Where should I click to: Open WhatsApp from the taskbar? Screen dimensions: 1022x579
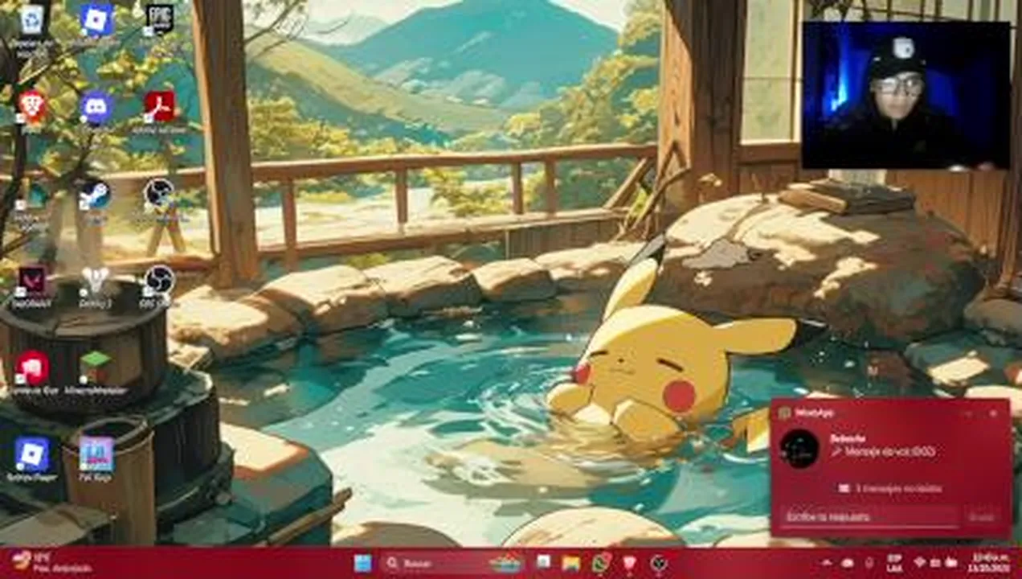(600, 563)
